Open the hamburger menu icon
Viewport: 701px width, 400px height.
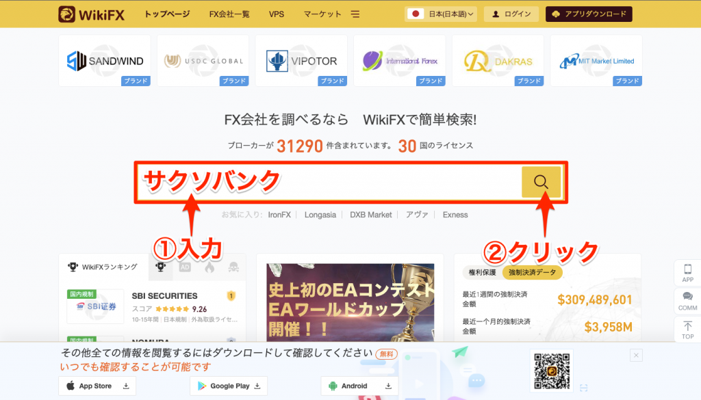pyautogui.click(x=355, y=14)
